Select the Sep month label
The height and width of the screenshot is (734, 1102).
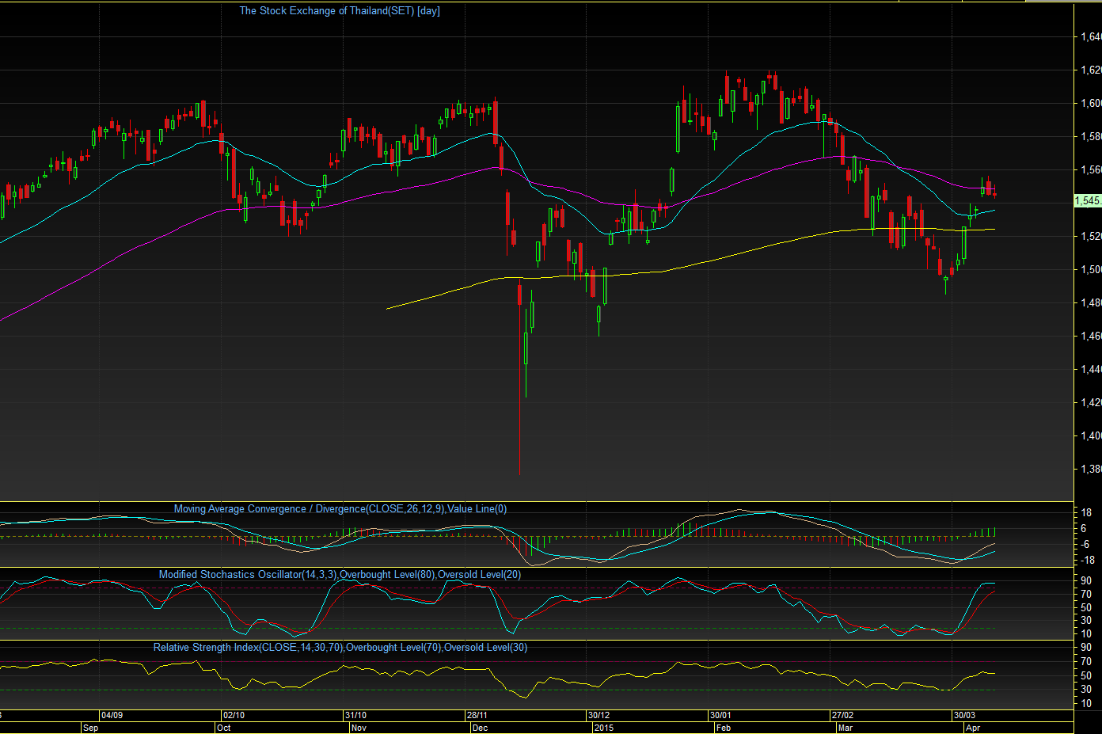coord(91,728)
